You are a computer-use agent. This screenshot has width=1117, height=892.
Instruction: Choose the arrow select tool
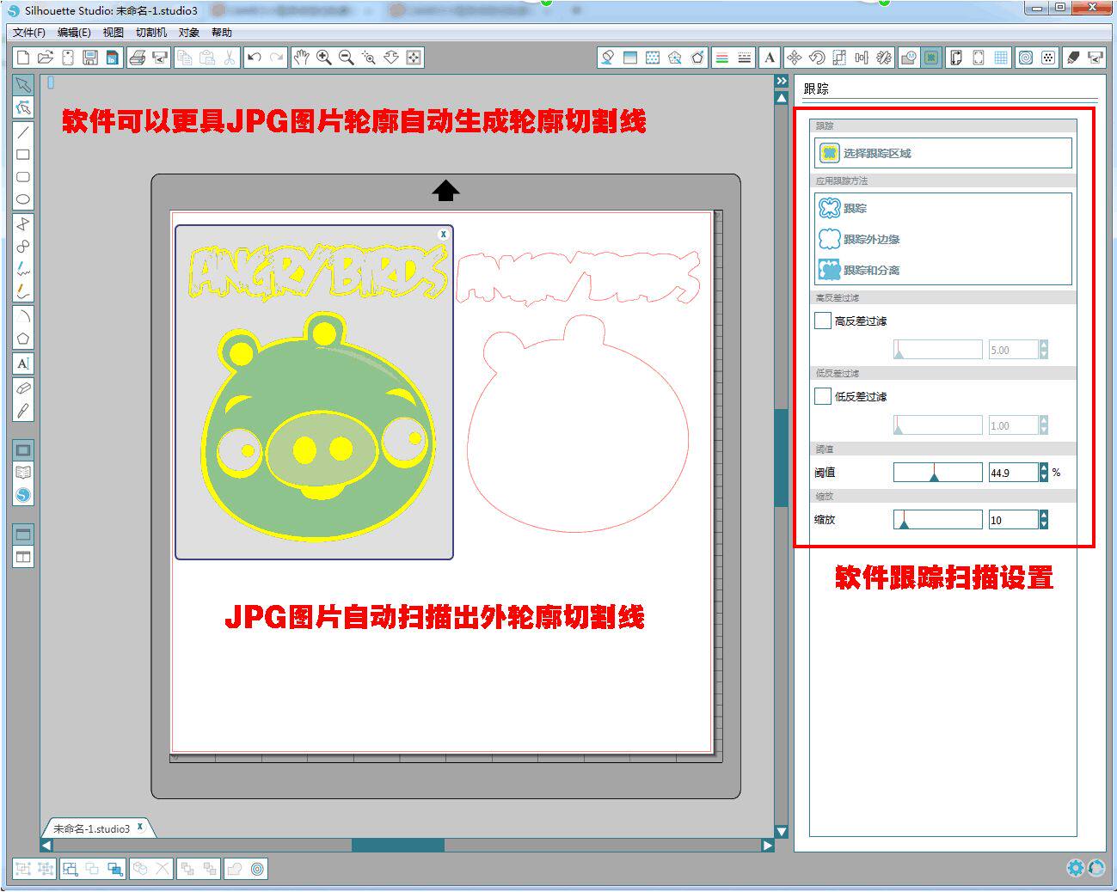click(x=23, y=85)
